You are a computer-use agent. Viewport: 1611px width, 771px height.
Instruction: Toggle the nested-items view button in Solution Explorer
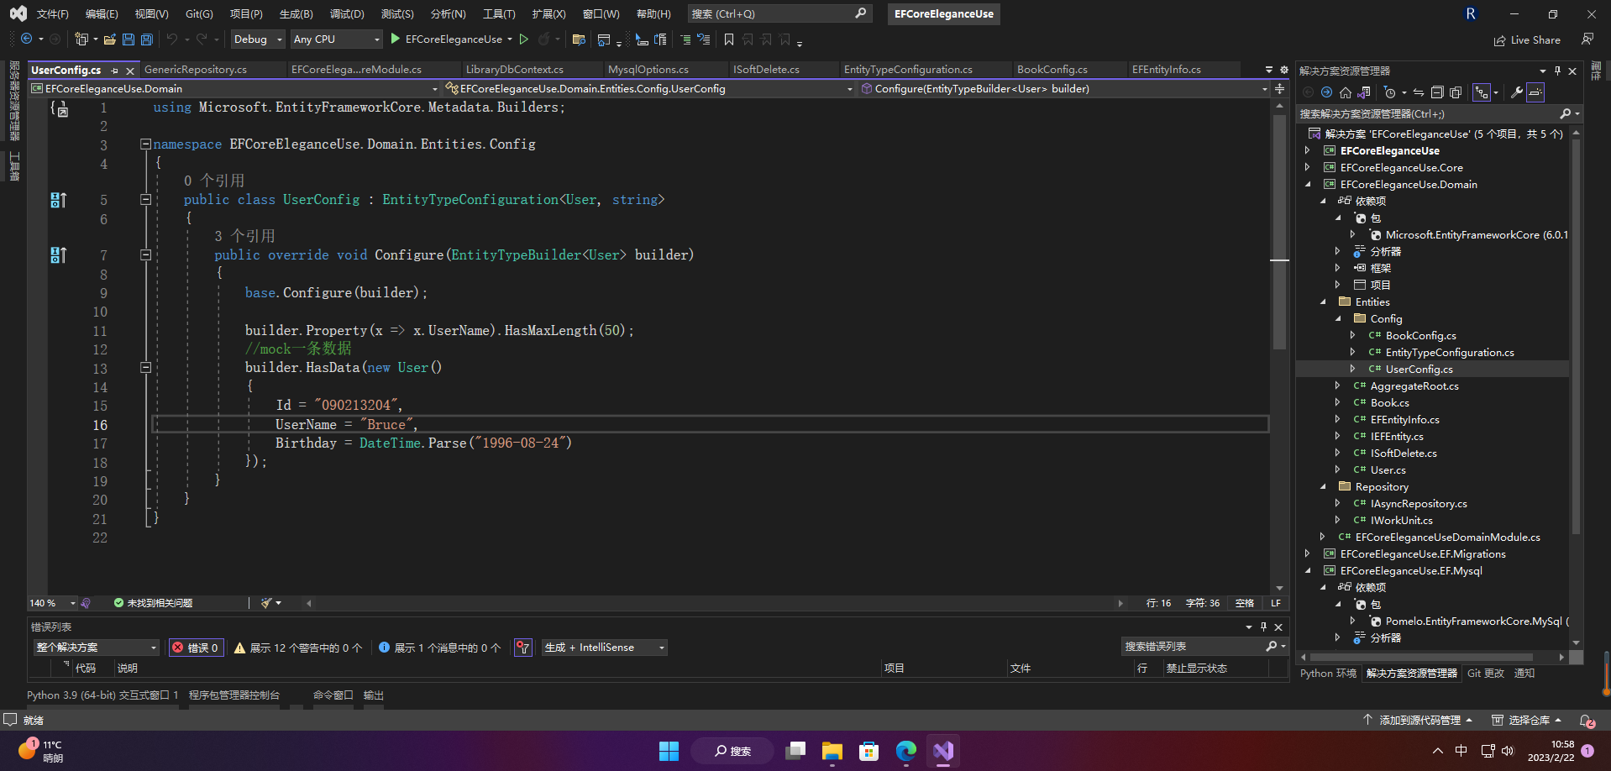coord(1481,92)
